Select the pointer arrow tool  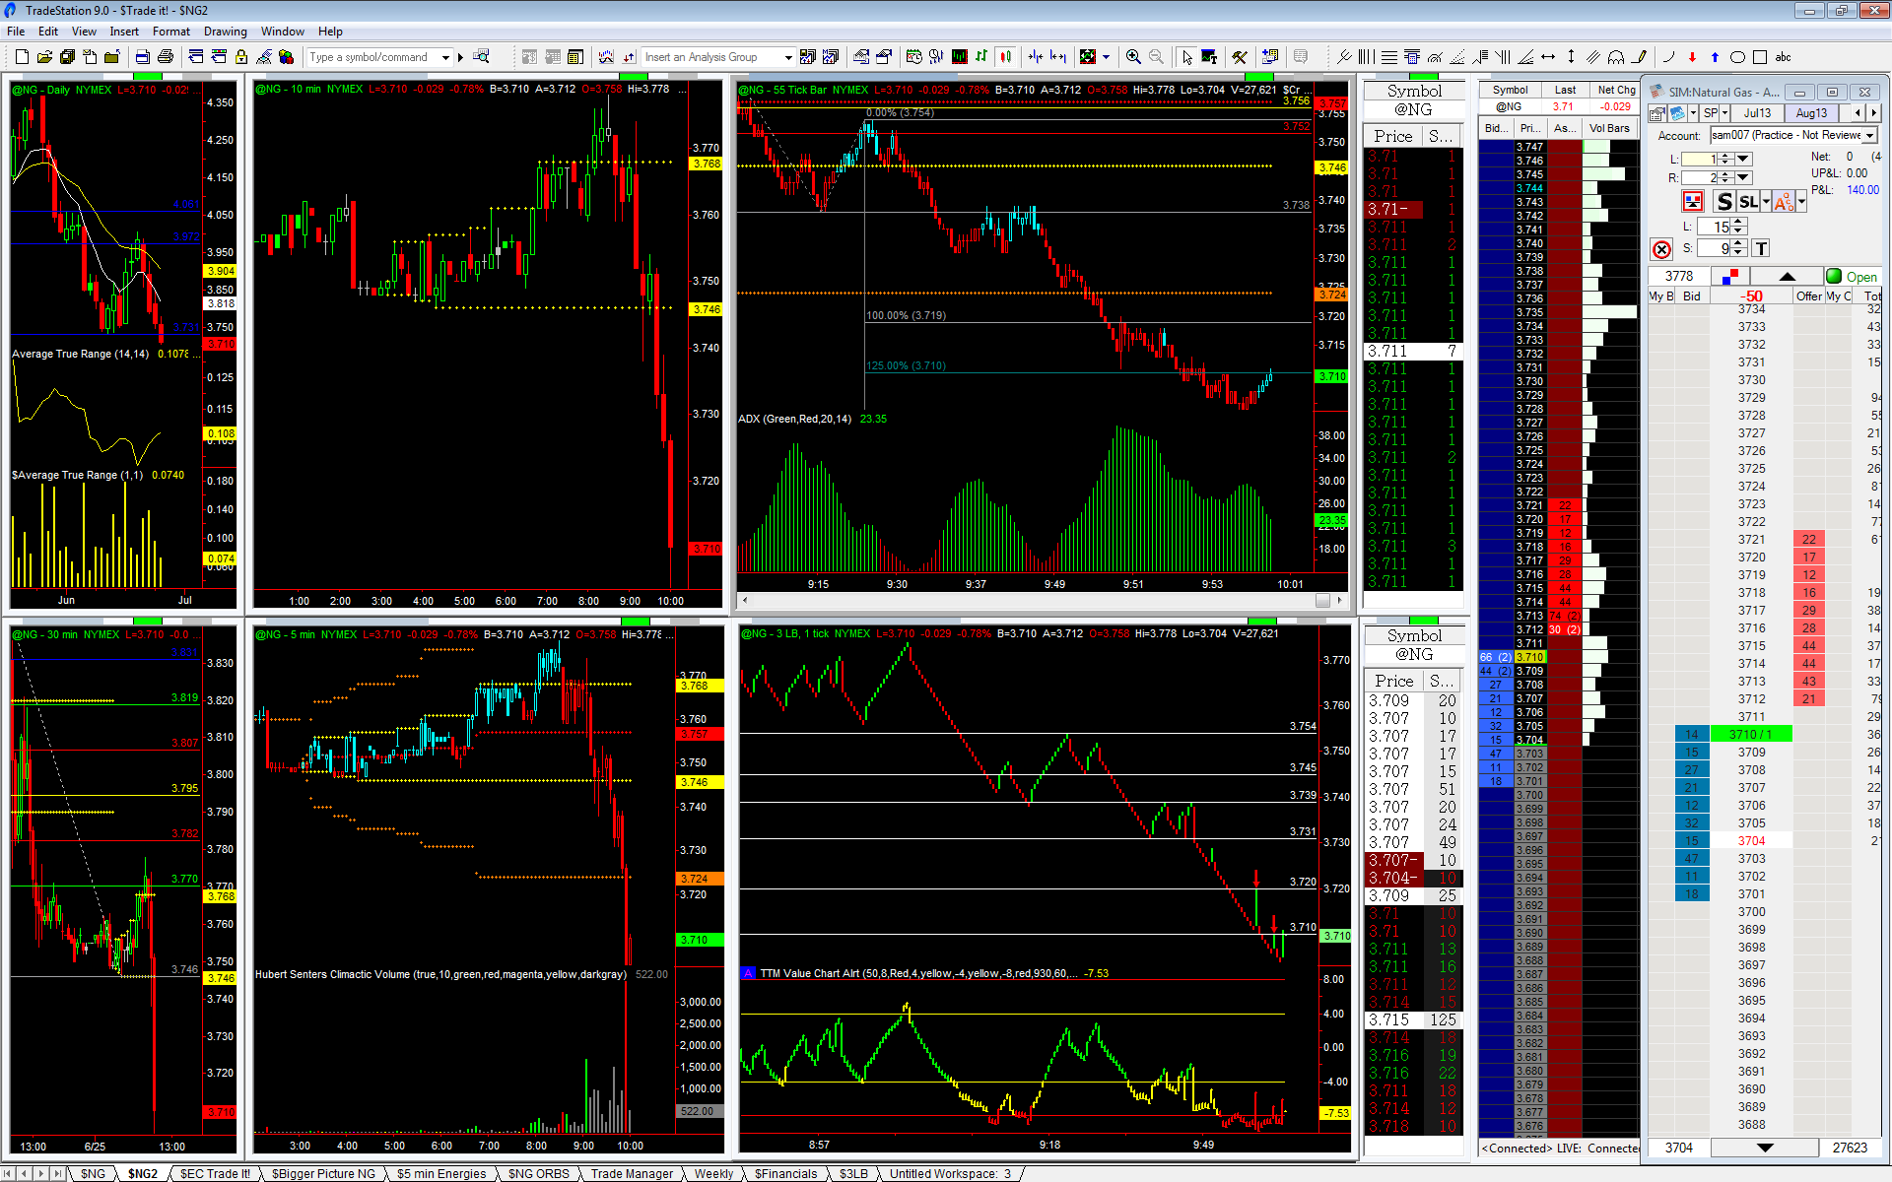pos(1187,57)
